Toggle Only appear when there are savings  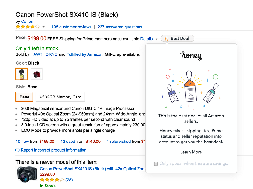pos(156,164)
